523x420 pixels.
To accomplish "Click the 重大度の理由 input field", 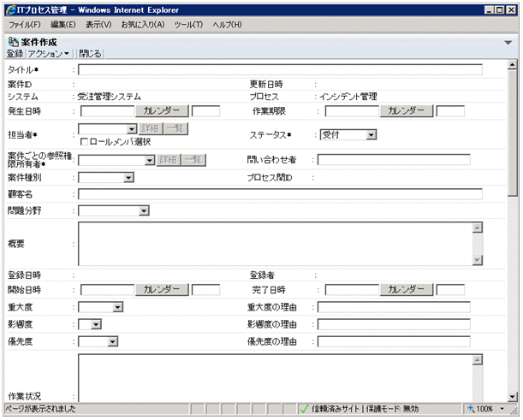I will point(394,307).
